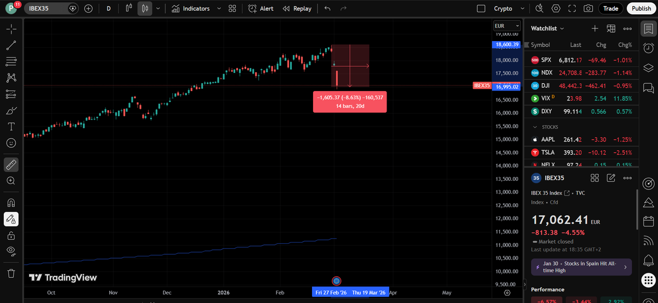This screenshot has width=658, height=303.
Task: Toggle stay in drawing mode pencil-lock
Action: coord(11,219)
